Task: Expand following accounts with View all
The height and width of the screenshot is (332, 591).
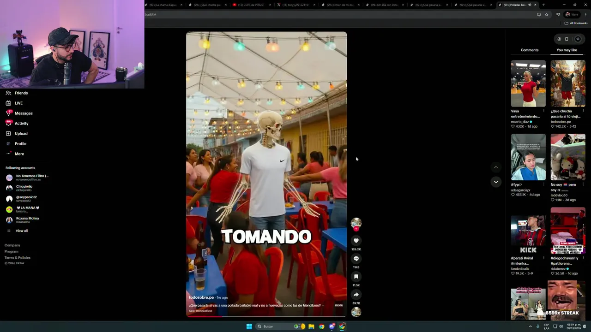Action: (x=17, y=231)
